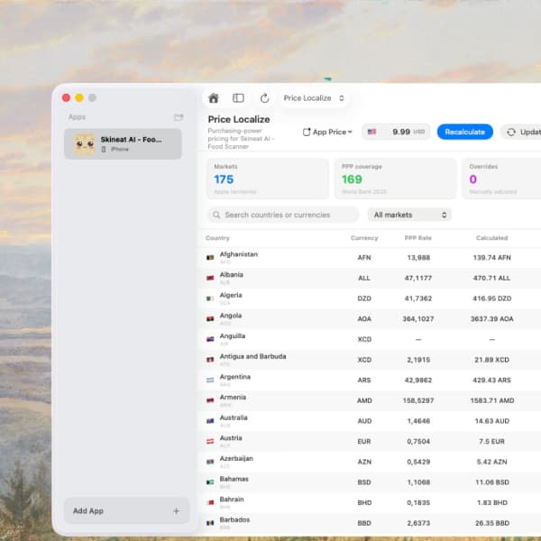Click the Add App button
This screenshot has height=541, width=541.
pyautogui.click(x=126, y=510)
